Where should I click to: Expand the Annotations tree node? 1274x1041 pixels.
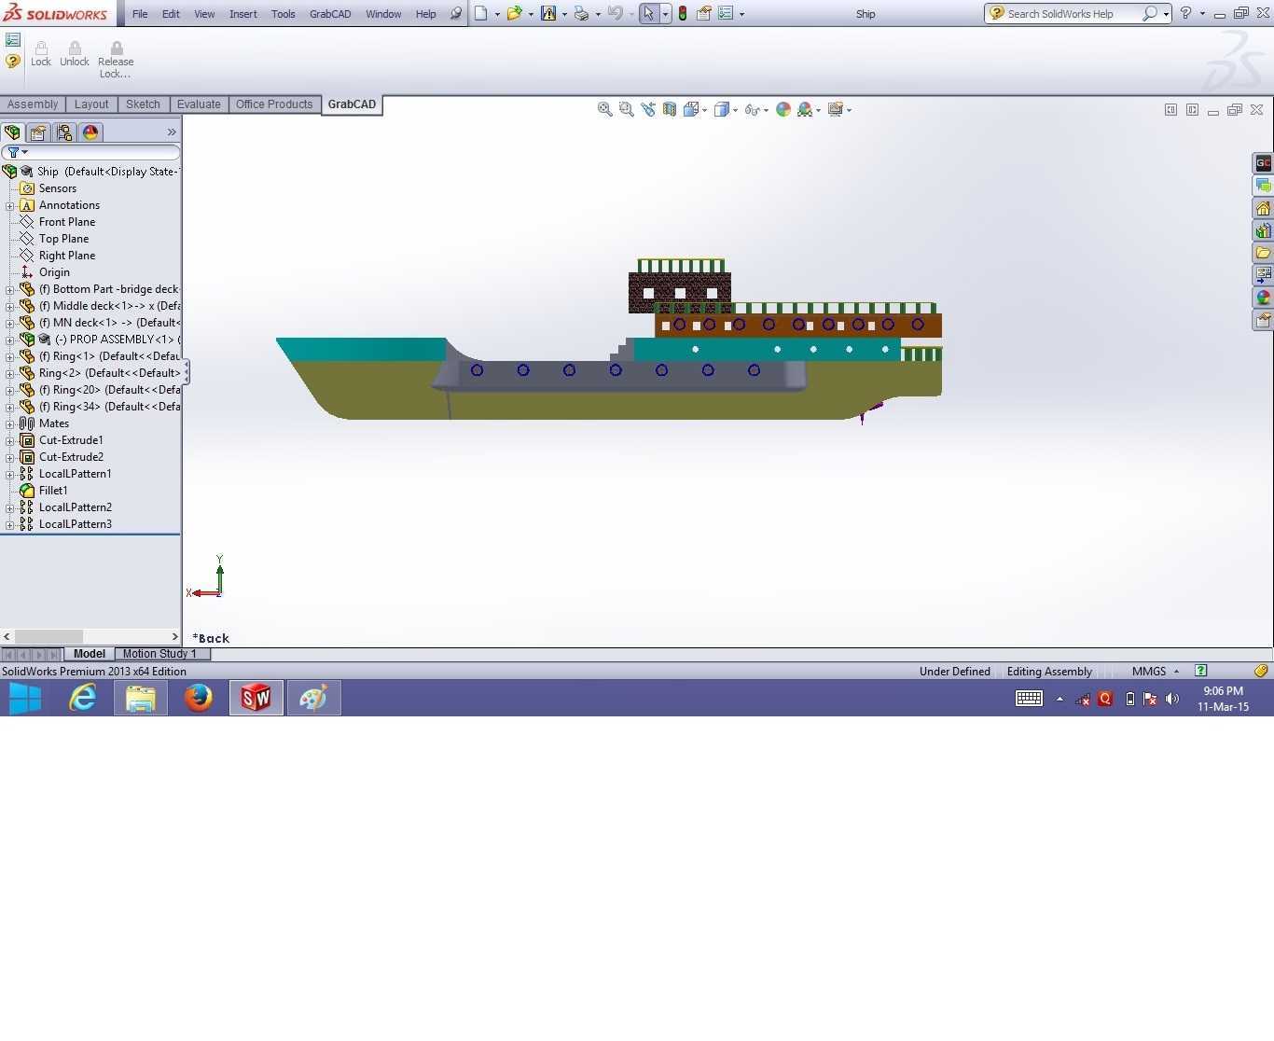10,205
